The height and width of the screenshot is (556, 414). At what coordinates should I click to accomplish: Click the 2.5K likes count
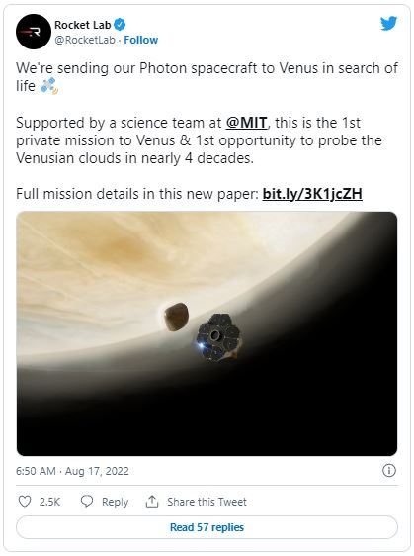49,502
